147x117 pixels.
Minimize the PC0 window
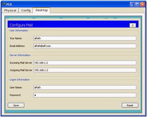point(132,4)
